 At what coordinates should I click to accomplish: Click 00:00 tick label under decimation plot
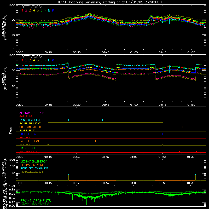[19, 183]
